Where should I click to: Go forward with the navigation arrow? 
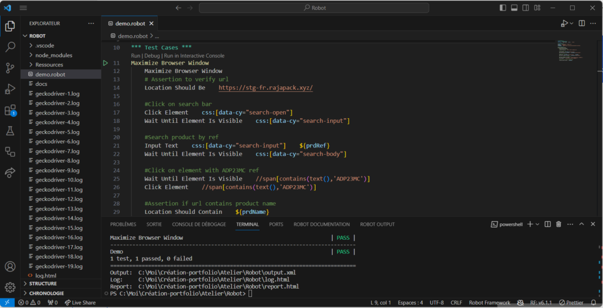pyautogui.click(x=190, y=8)
